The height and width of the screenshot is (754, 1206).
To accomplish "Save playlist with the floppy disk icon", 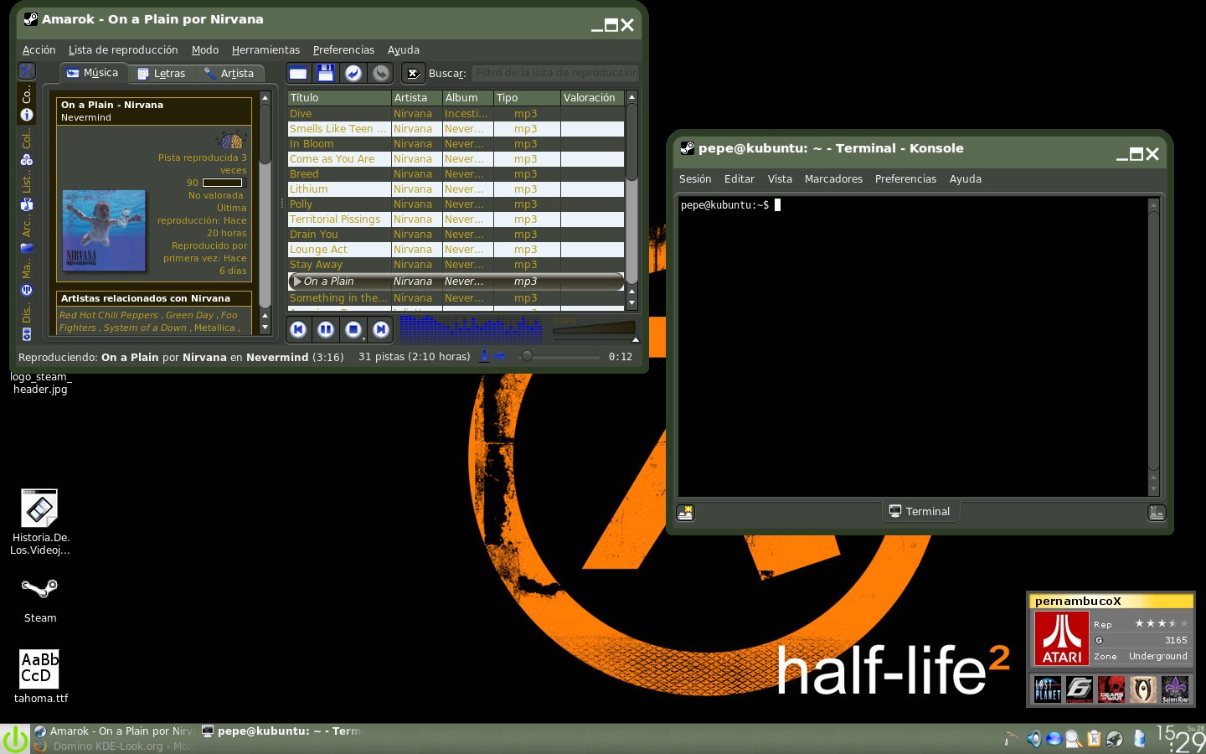I will pyautogui.click(x=326, y=73).
